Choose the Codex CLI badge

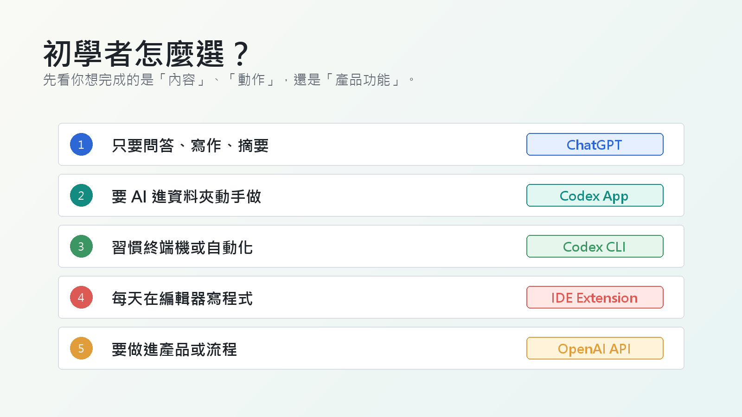tap(595, 246)
